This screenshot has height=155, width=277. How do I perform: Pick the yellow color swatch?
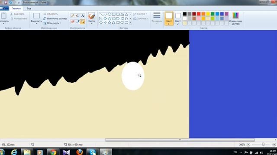pos(208,14)
